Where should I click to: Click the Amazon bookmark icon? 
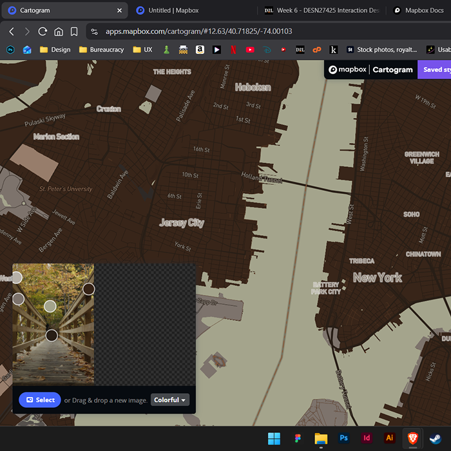[x=200, y=50]
